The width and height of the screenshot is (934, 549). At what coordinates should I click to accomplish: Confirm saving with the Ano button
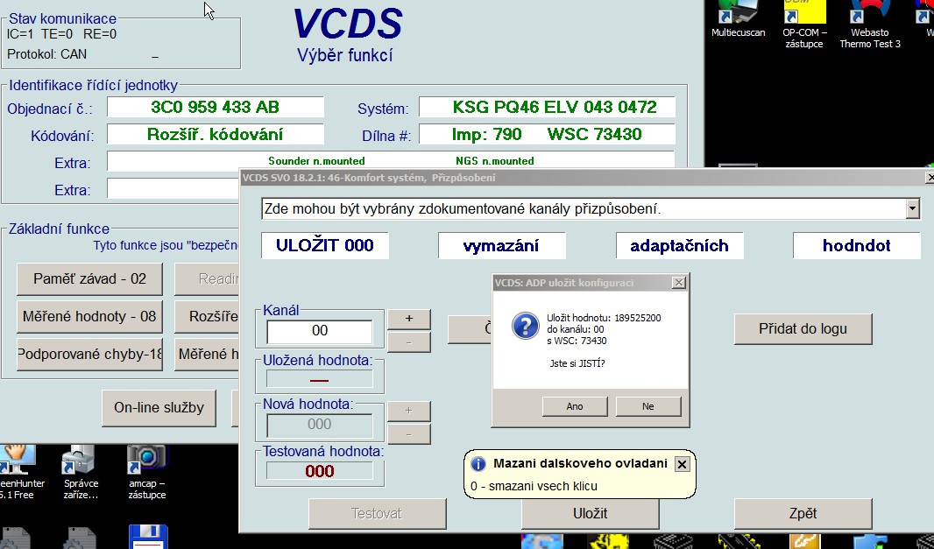pyautogui.click(x=575, y=406)
